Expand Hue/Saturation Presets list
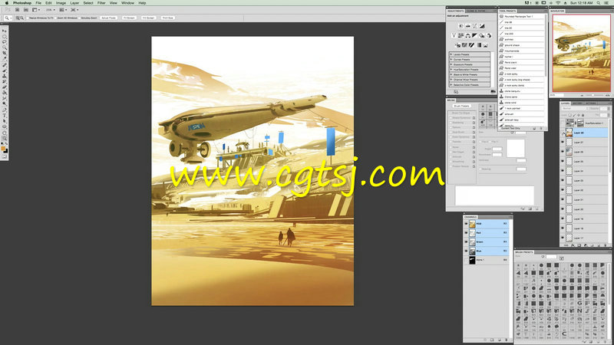This screenshot has width=614, height=345. pyautogui.click(x=451, y=70)
